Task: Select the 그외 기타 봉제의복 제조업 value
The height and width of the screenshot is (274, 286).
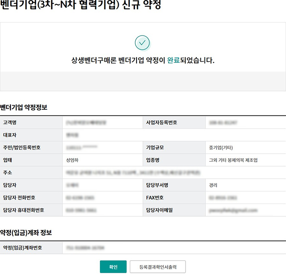Action: 233,160
